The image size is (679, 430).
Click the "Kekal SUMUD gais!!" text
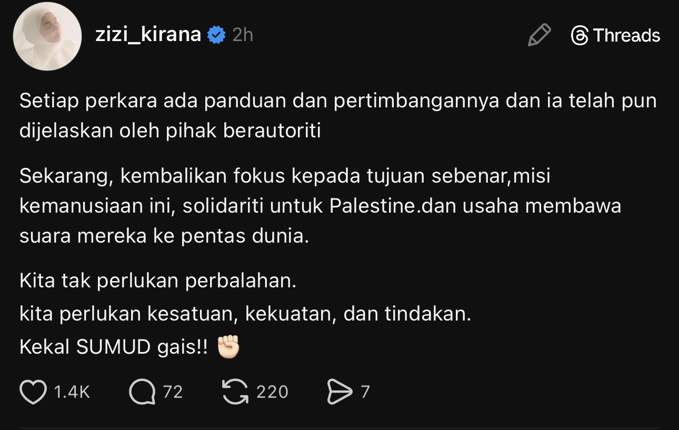(113, 347)
